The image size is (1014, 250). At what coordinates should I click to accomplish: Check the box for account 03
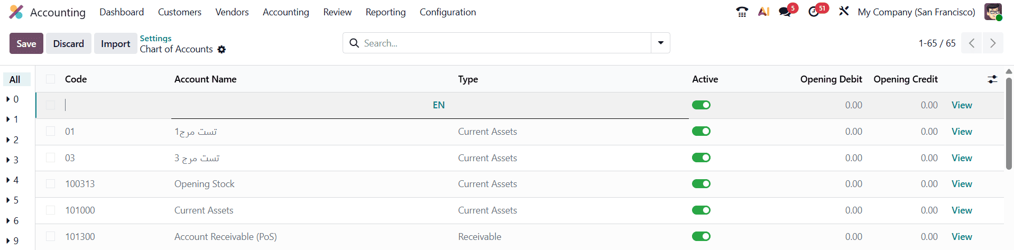click(x=51, y=158)
